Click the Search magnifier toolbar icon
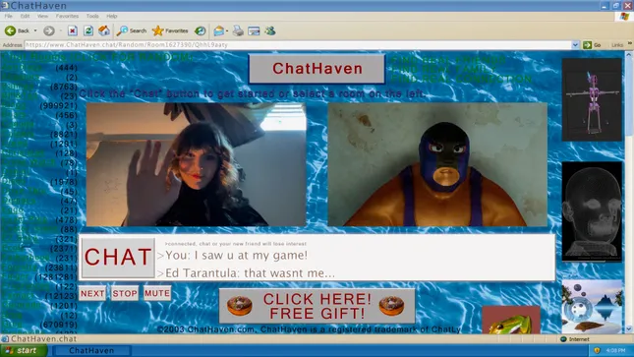634x357 pixels. 122,30
